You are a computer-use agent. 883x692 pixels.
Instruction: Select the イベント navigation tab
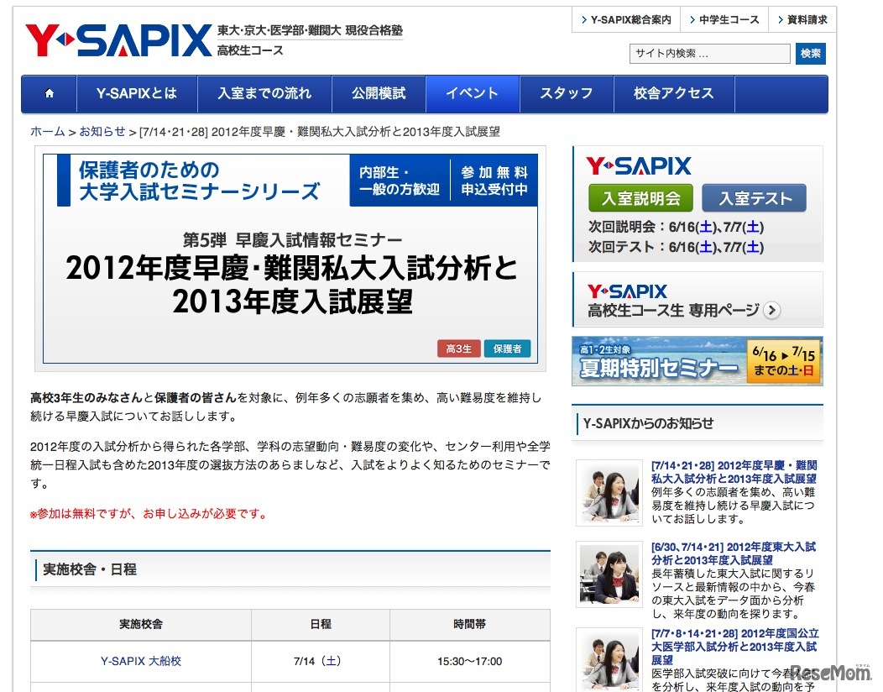[x=472, y=94]
